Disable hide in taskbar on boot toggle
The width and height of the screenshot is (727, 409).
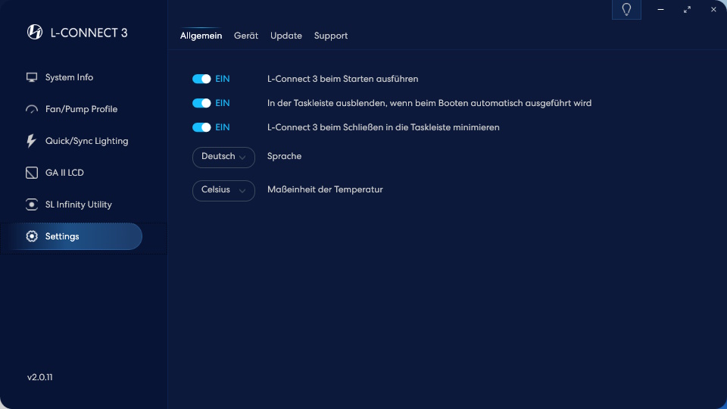[201, 103]
